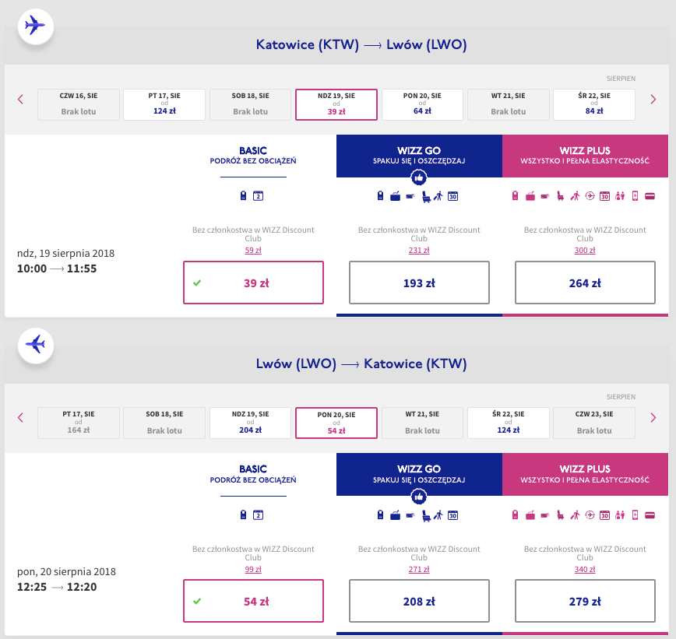Choose outbound date ŚR 22, SIE 84 zł
The image size is (676, 639).
[x=594, y=104]
